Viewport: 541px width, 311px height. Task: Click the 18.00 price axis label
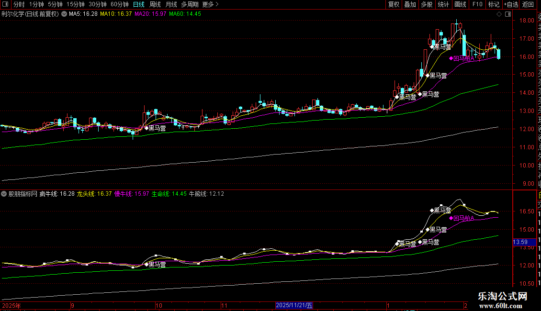click(527, 21)
